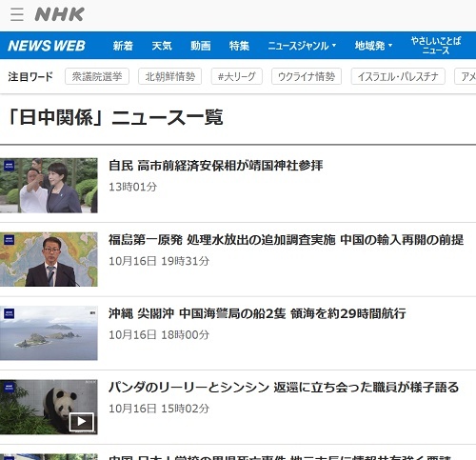Image resolution: width=476 pixels, height=460 pixels.
Task: Select the 衆議院選挙 keyword tag
Action: point(97,76)
